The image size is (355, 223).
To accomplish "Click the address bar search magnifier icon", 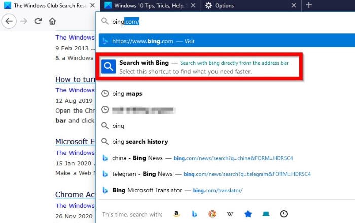I will pos(105,21).
